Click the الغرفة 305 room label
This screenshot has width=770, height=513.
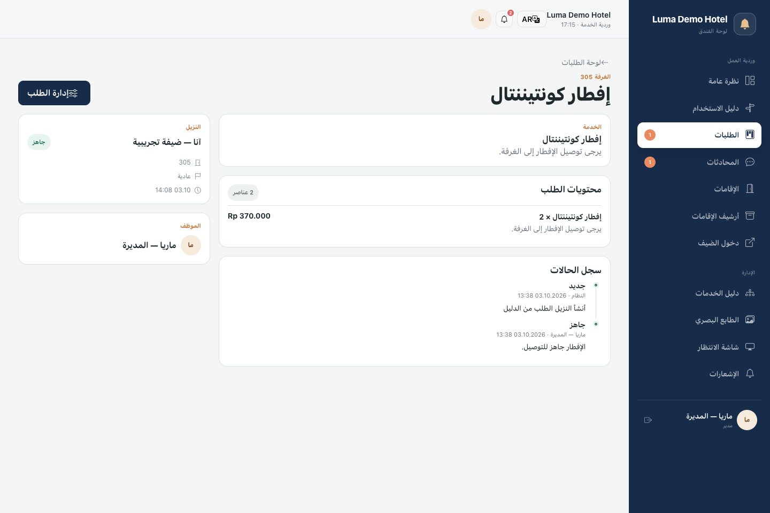595,77
